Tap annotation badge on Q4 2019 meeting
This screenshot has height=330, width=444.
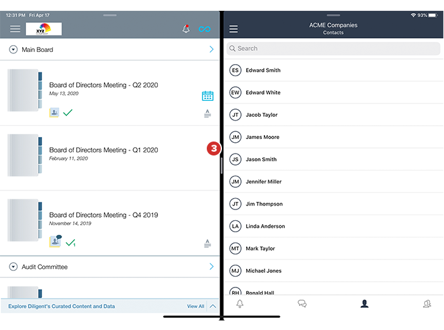[x=55, y=242]
